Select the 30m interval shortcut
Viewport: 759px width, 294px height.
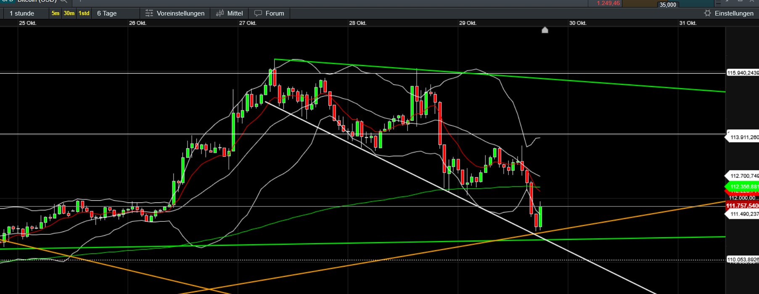(x=69, y=13)
